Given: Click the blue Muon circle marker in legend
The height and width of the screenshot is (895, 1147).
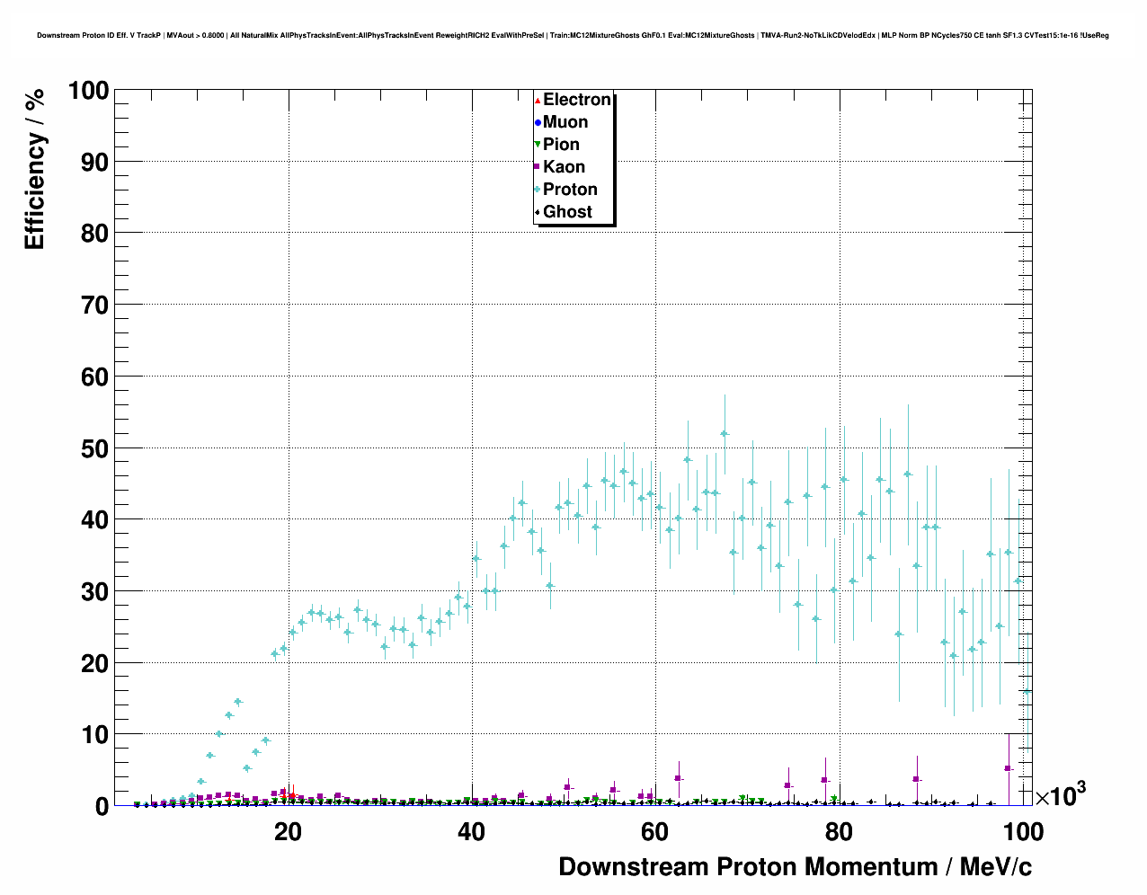Looking at the screenshot, I should click(x=538, y=122).
